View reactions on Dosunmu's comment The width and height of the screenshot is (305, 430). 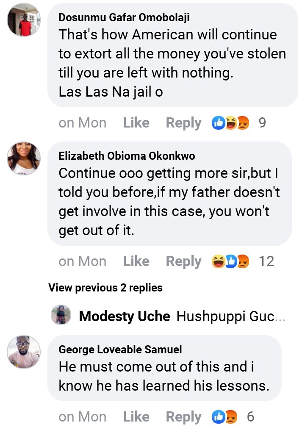coord(230,122)
